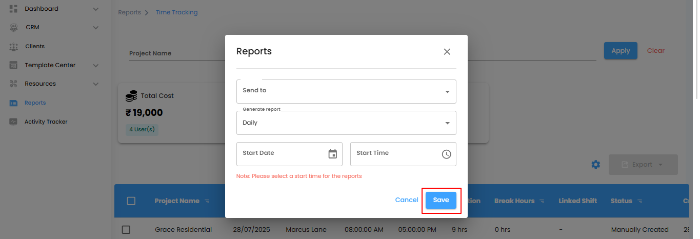Open CRM in the sidebar
The image size is (700, 239).
(32, 27)
